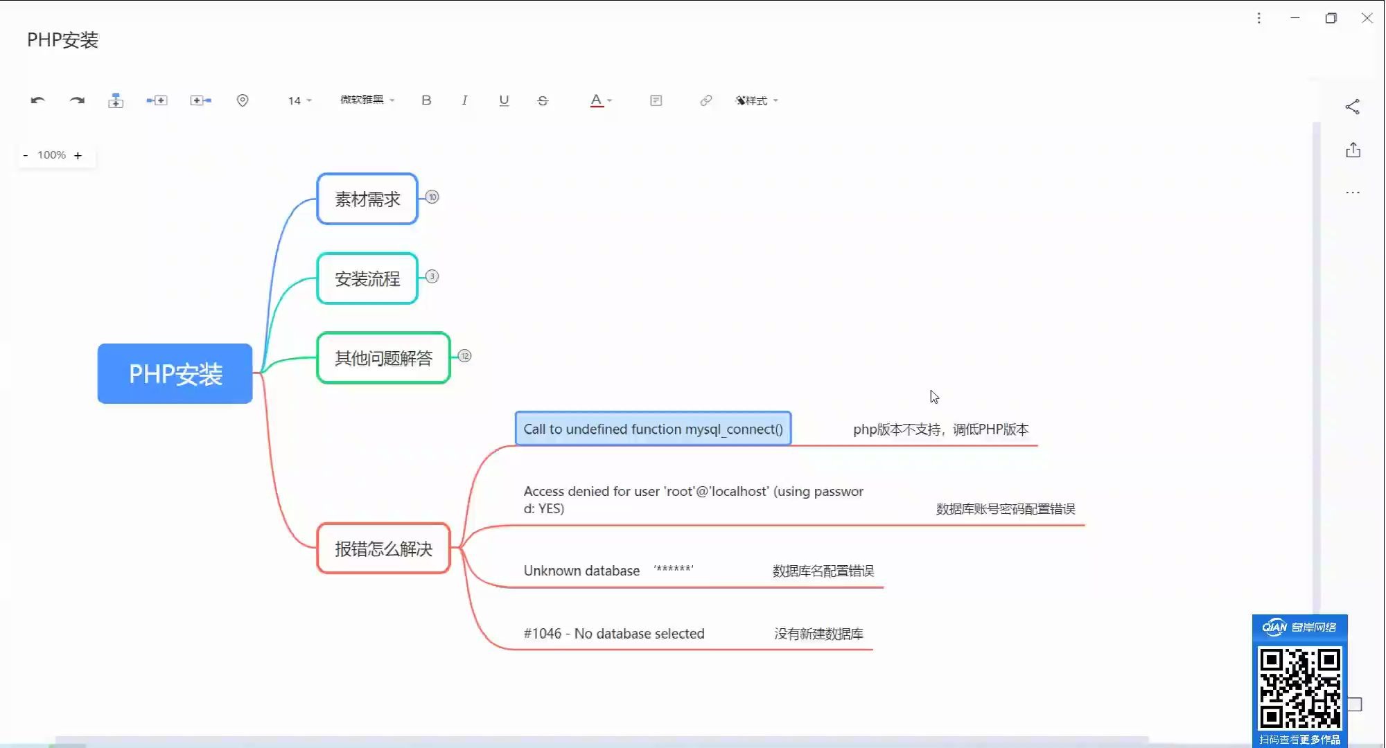Viewport: 1386px width, 748px height.
Task: Toggle strikethrough formatting
Action: tap(543, 100)
